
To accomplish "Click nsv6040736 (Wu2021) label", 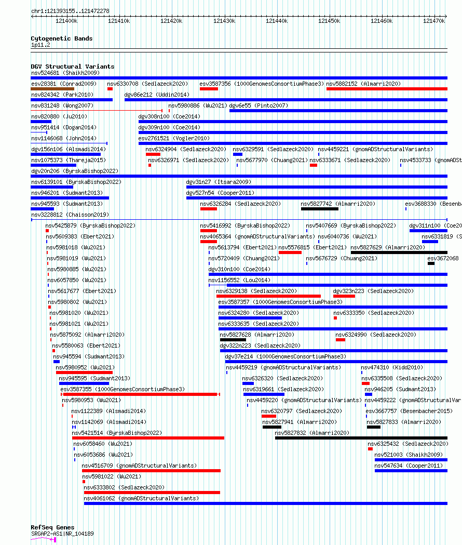I will click(347, 237).
